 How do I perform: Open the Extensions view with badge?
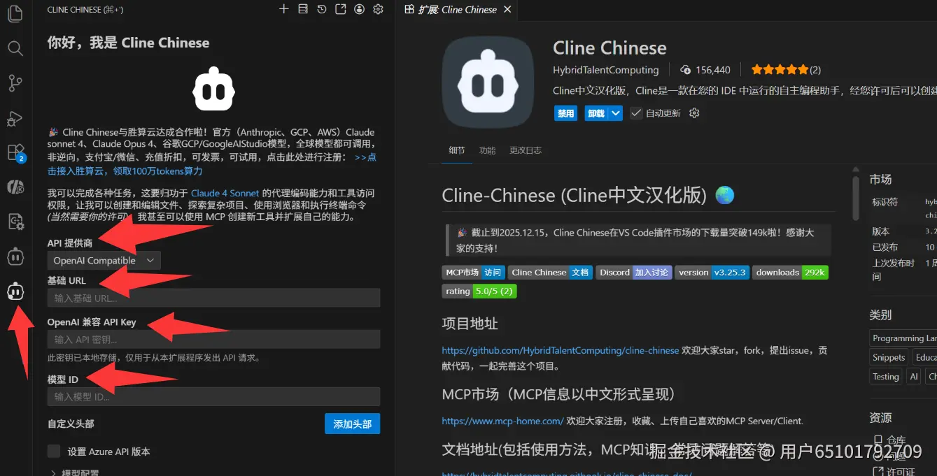[x=15, y=152]
